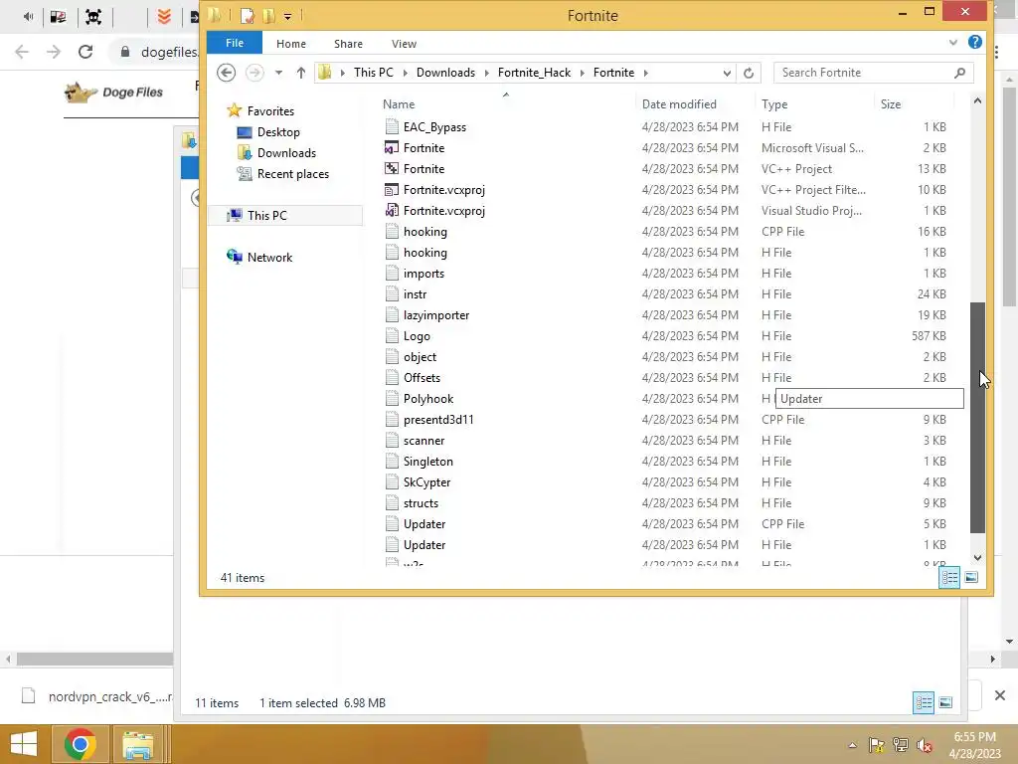Click the file list scroll up arrow
1018x764 pixels.
point(977,100)
